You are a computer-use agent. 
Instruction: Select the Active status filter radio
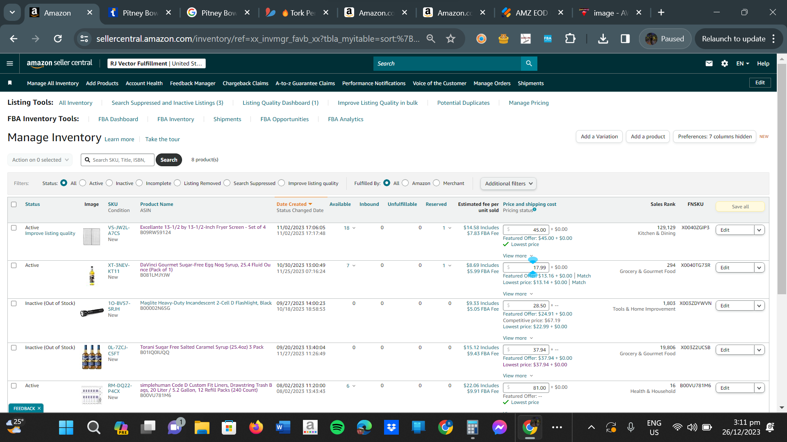(83, 183)
